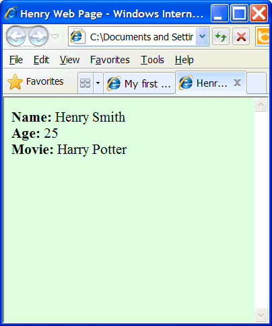Click the Age: bold label
The height and width of the screenshot is (326, 272).
[x=26, y=134]
